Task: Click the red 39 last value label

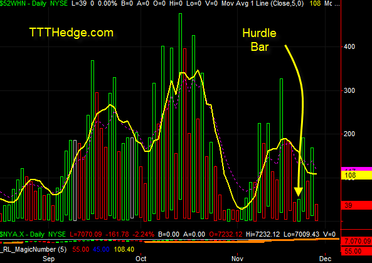Action: 356,205
